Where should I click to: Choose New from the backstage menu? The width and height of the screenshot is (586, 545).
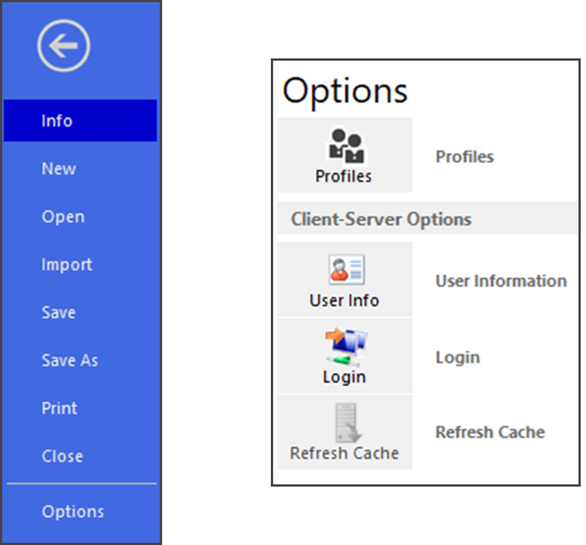tap(59, 168)
